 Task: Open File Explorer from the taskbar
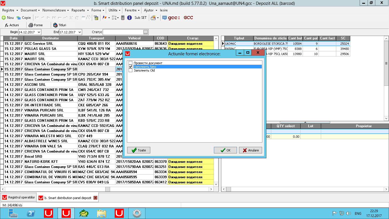coord(102,213)
